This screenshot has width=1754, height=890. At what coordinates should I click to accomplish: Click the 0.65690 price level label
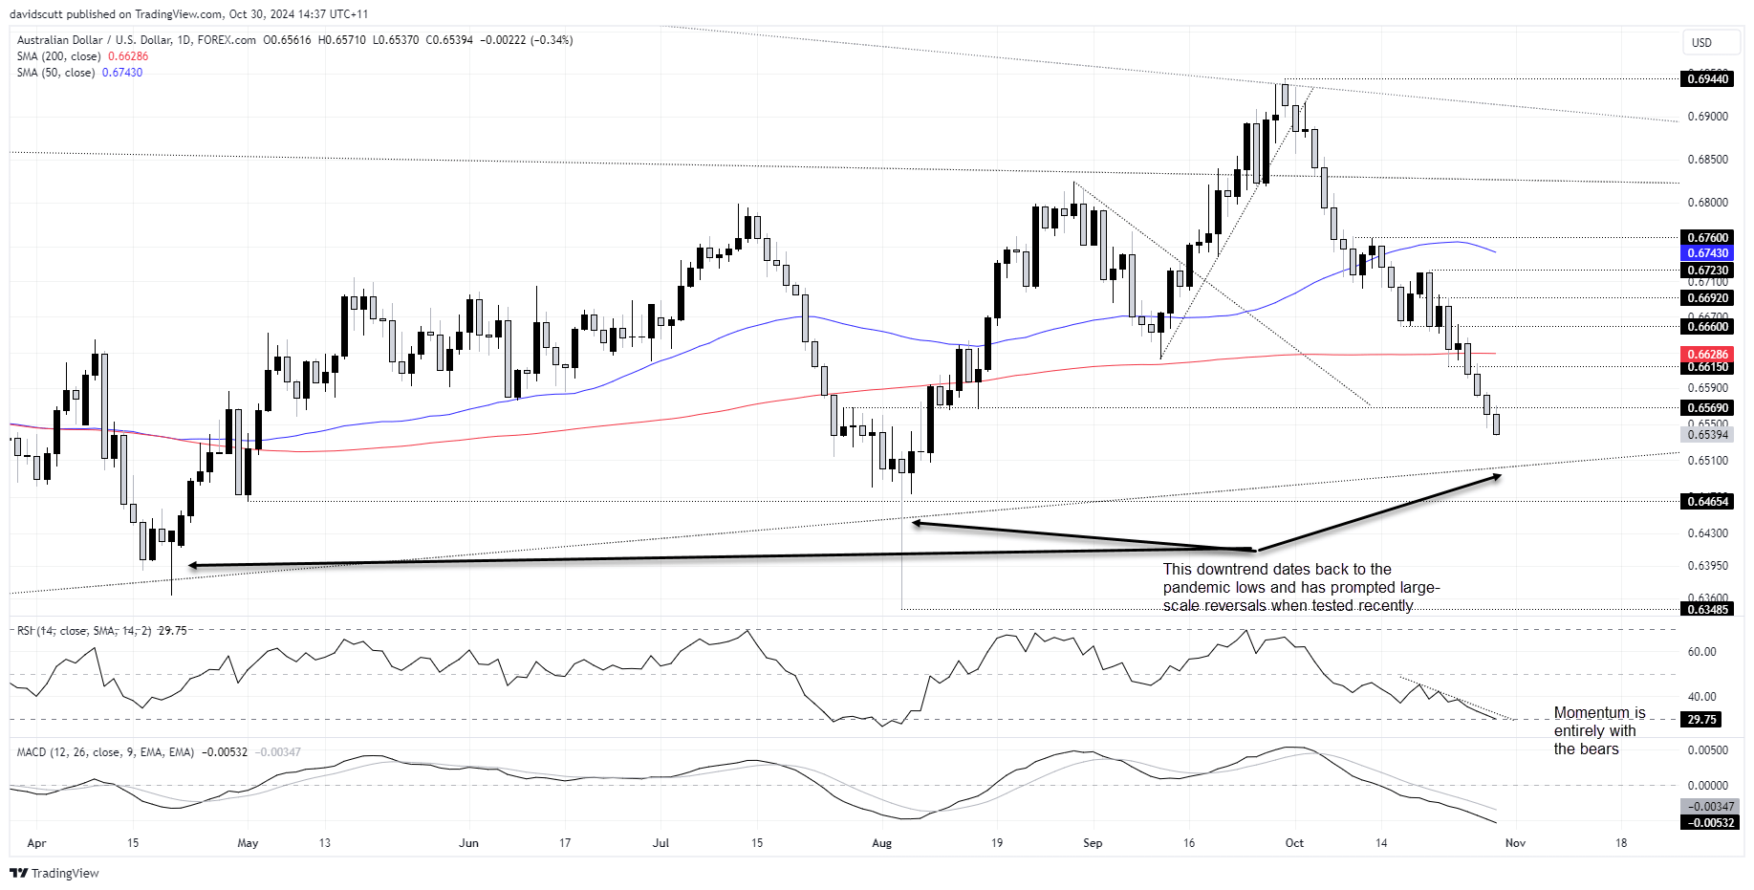tap(1707, 408)
